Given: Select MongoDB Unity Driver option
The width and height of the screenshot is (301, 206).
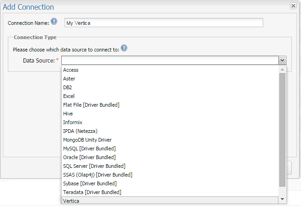Looking at the screenshot, I should [87, 140].
